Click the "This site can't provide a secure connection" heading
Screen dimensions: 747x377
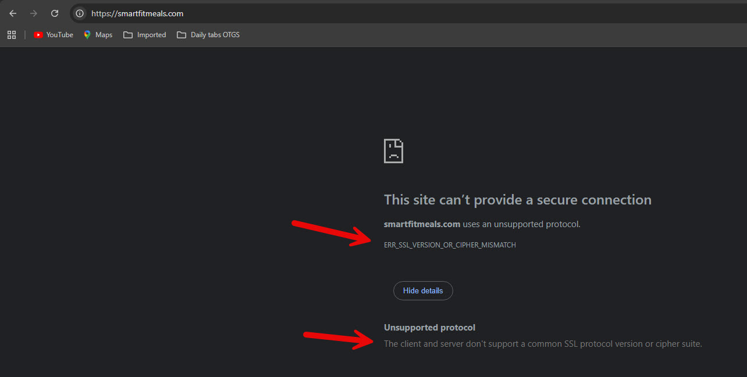(x=518, y=200)
